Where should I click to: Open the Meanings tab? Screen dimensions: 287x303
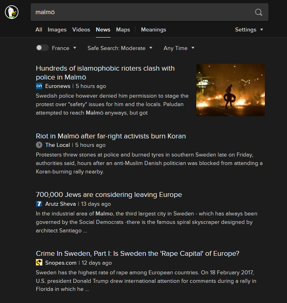(154, 29)
